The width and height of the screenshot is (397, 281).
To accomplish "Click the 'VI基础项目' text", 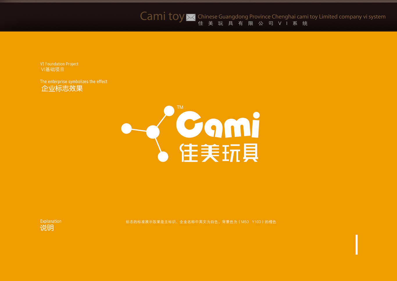I will click(x=53, y=70).
